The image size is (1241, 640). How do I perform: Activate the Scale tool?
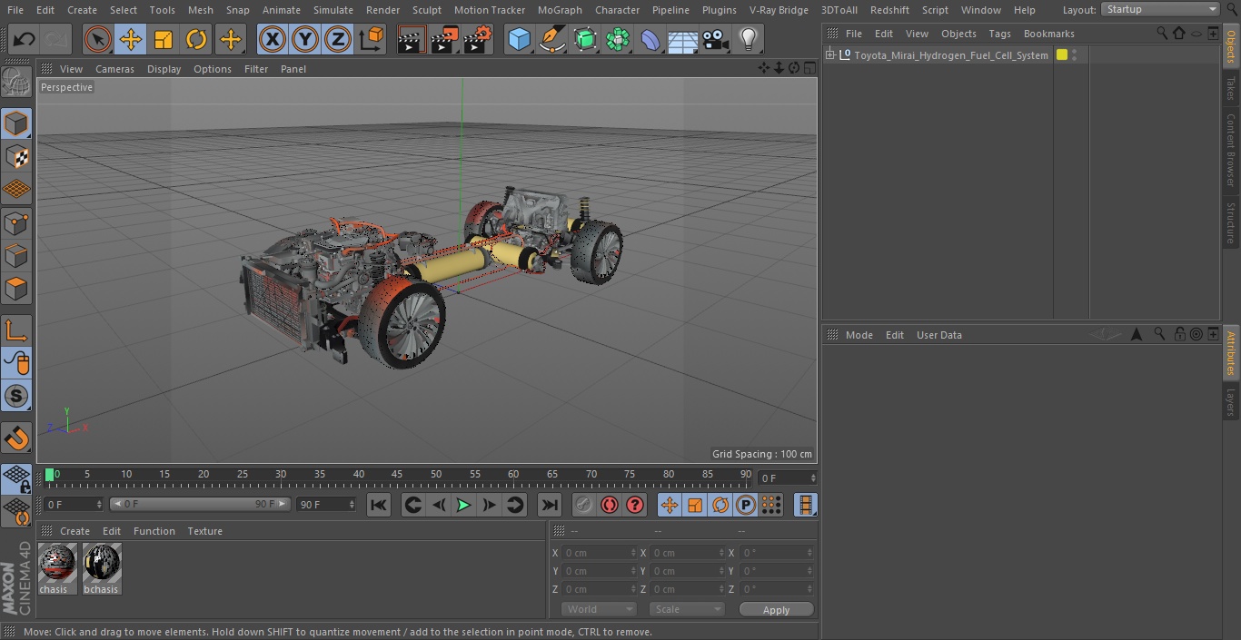164,39
